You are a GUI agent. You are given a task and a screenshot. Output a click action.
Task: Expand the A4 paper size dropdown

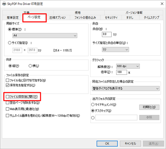(x=45, y=36)
